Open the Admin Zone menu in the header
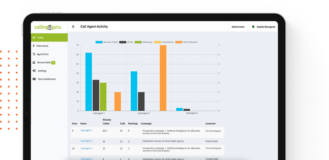 (238, 27)
